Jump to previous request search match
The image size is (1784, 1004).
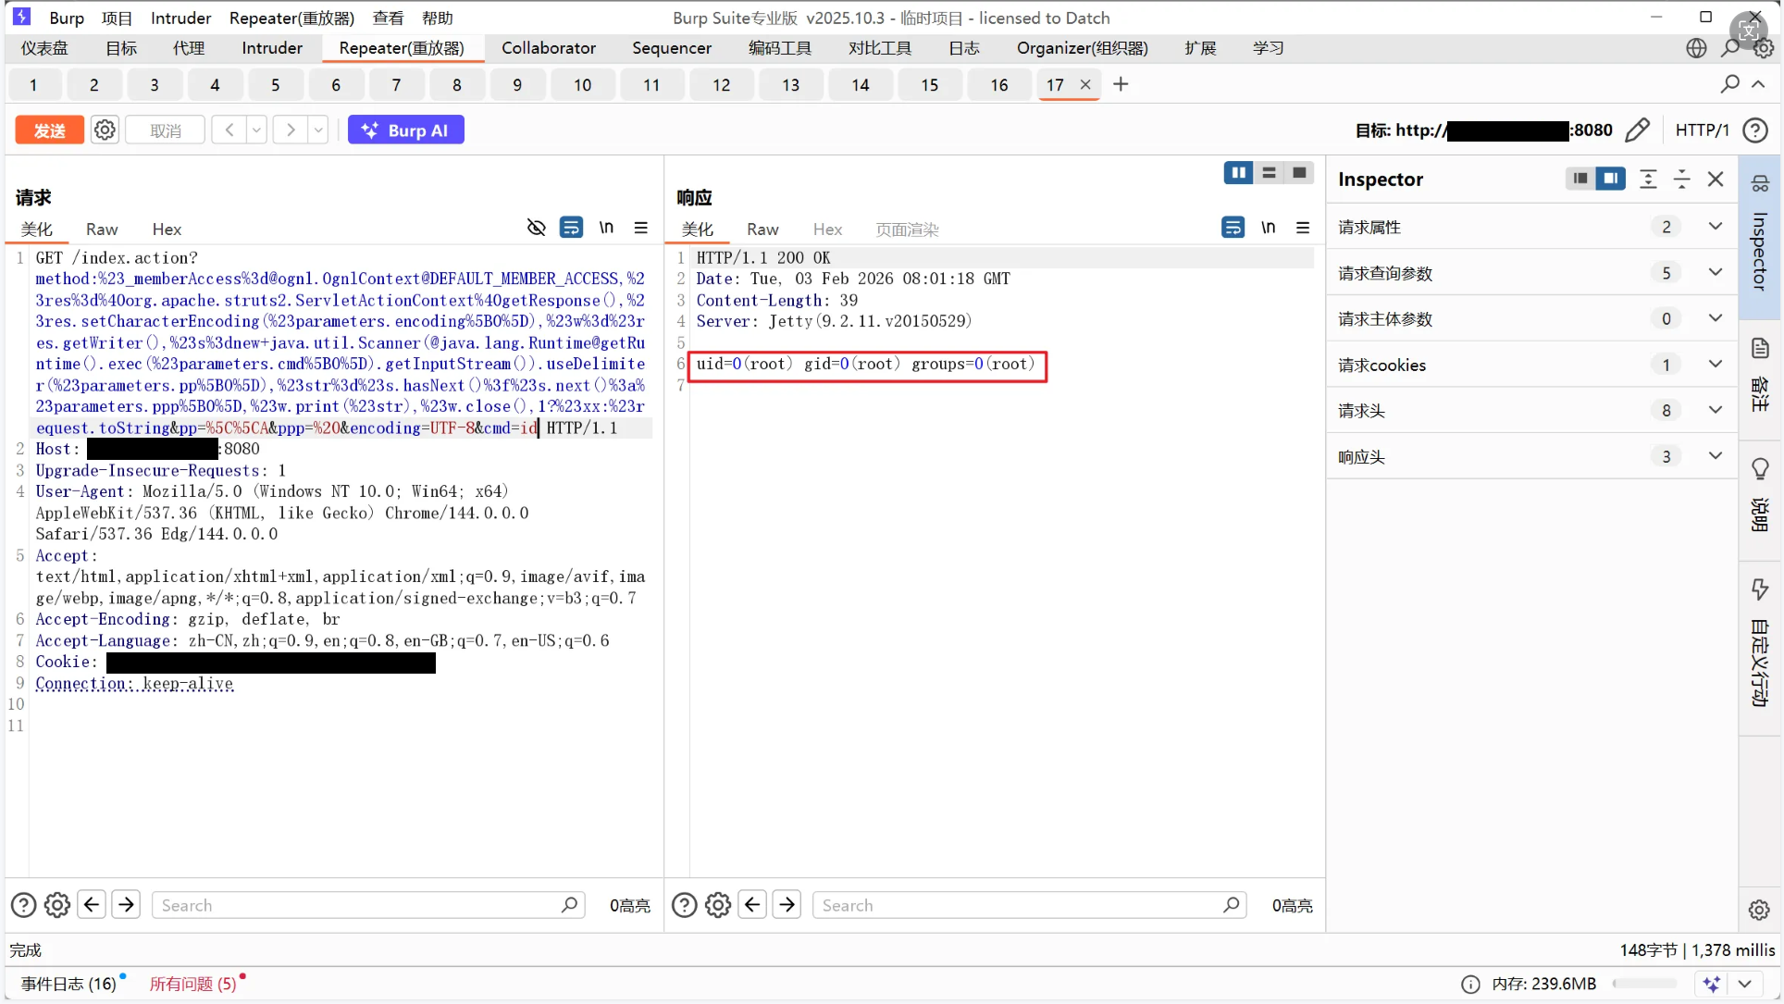coord(92,905)
